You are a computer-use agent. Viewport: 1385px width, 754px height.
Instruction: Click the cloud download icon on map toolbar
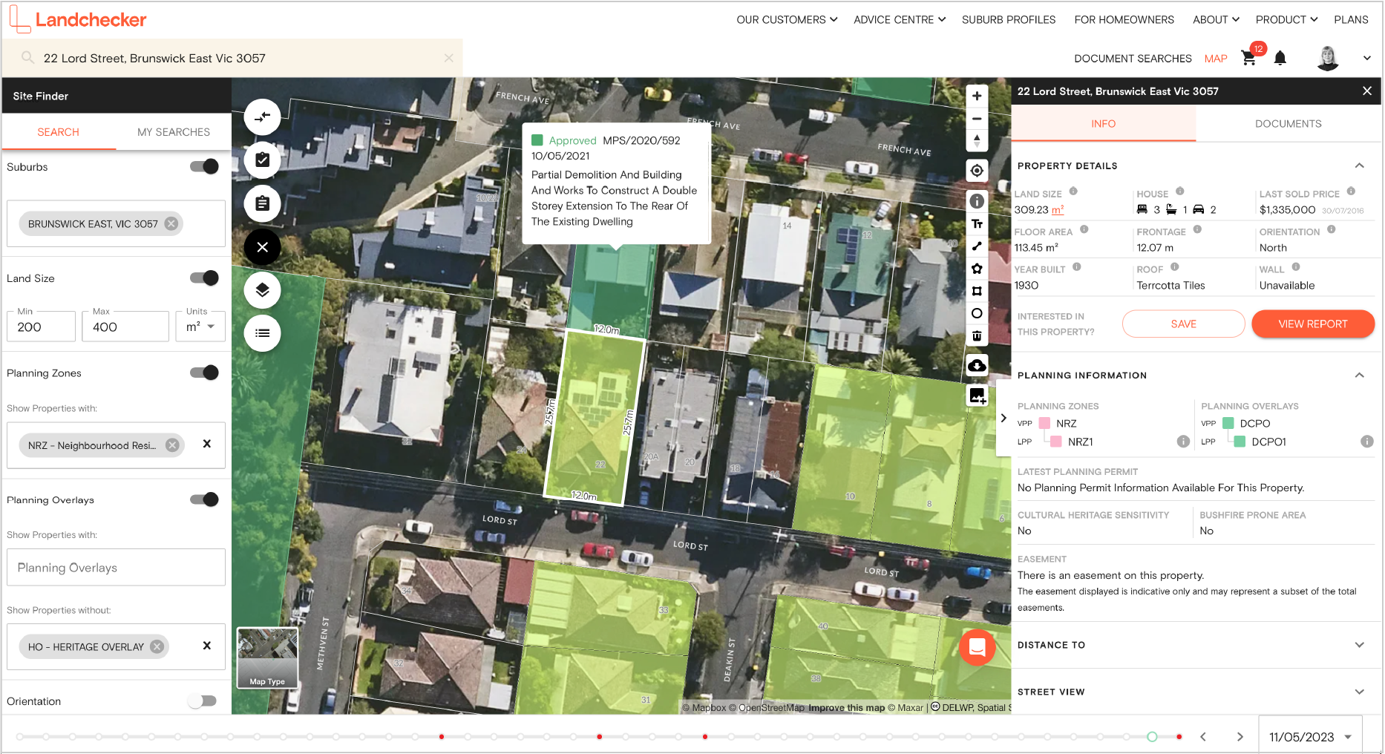977,365
